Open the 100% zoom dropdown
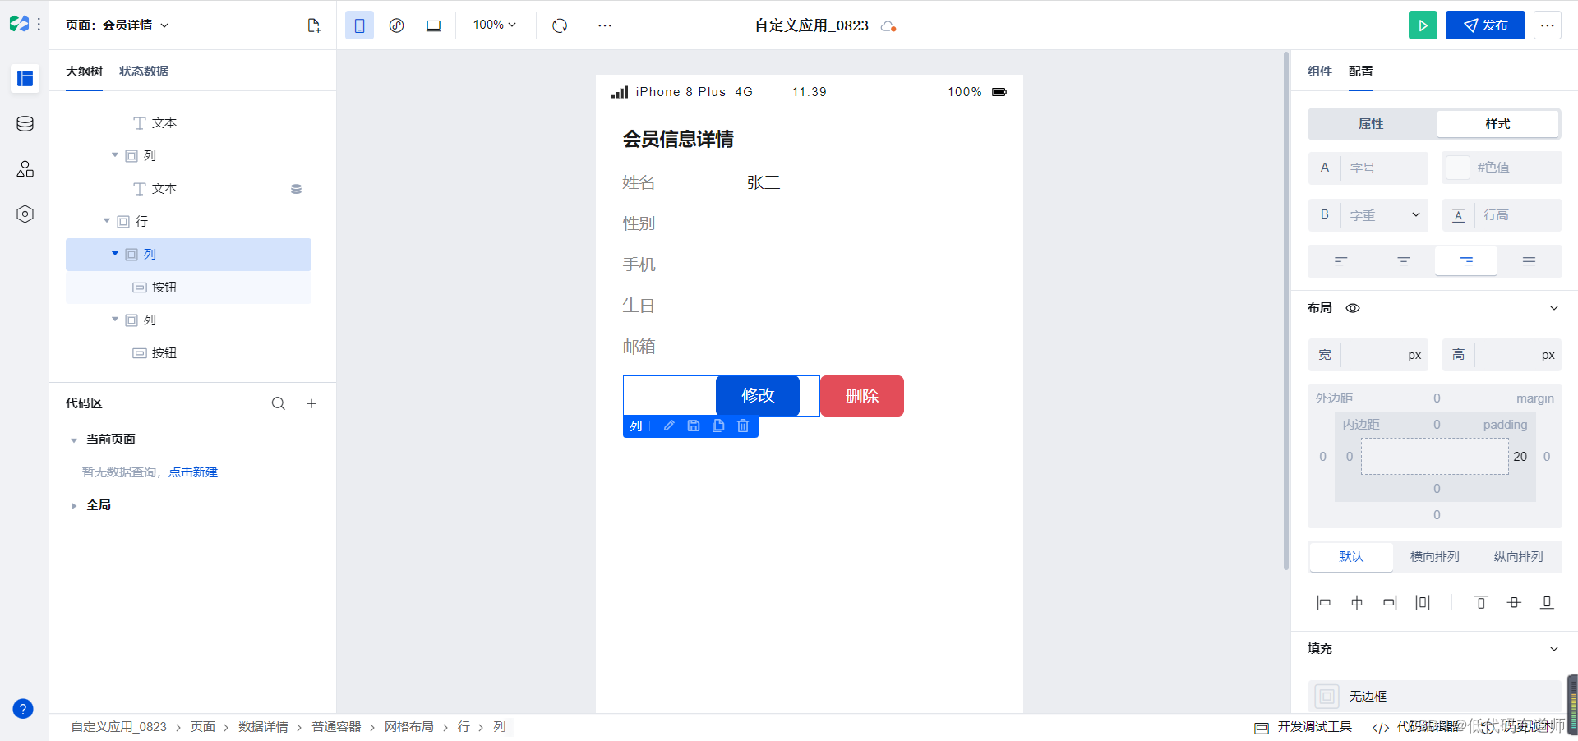Screen dimensions: 1578x741 tap(495, 25)
